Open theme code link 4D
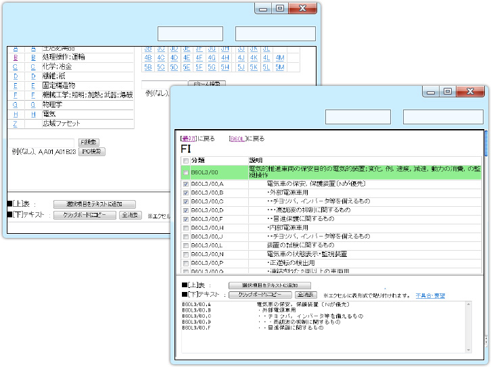Screen dimensions: 491x367 [174, 58]
